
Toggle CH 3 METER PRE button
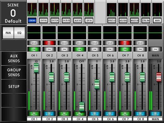(x=64, y=114)
